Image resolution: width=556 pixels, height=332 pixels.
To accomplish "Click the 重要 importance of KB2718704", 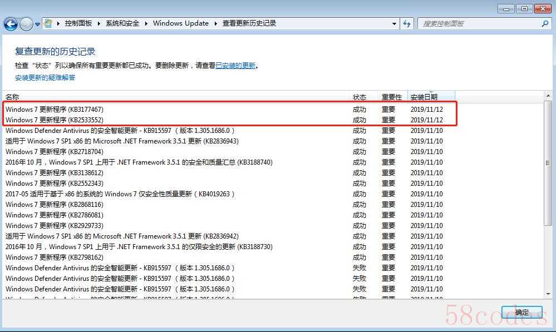I will pos(388,152).
